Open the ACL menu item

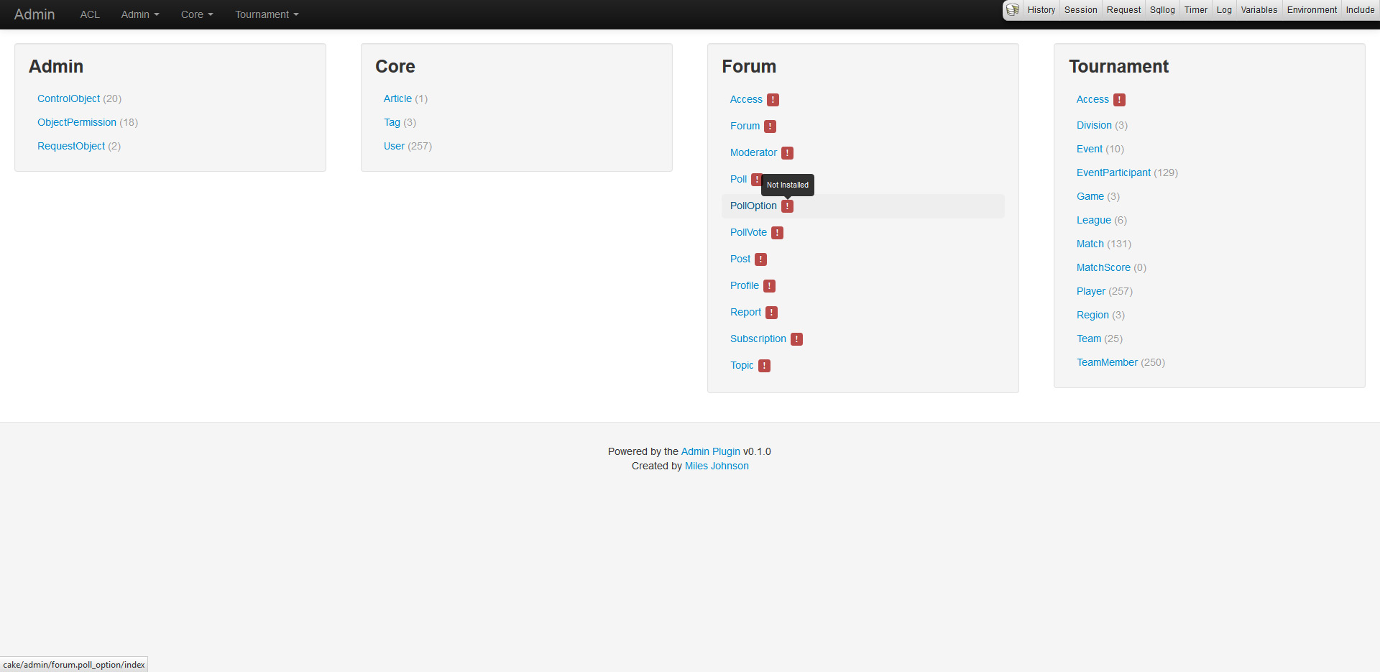point(90,14)
